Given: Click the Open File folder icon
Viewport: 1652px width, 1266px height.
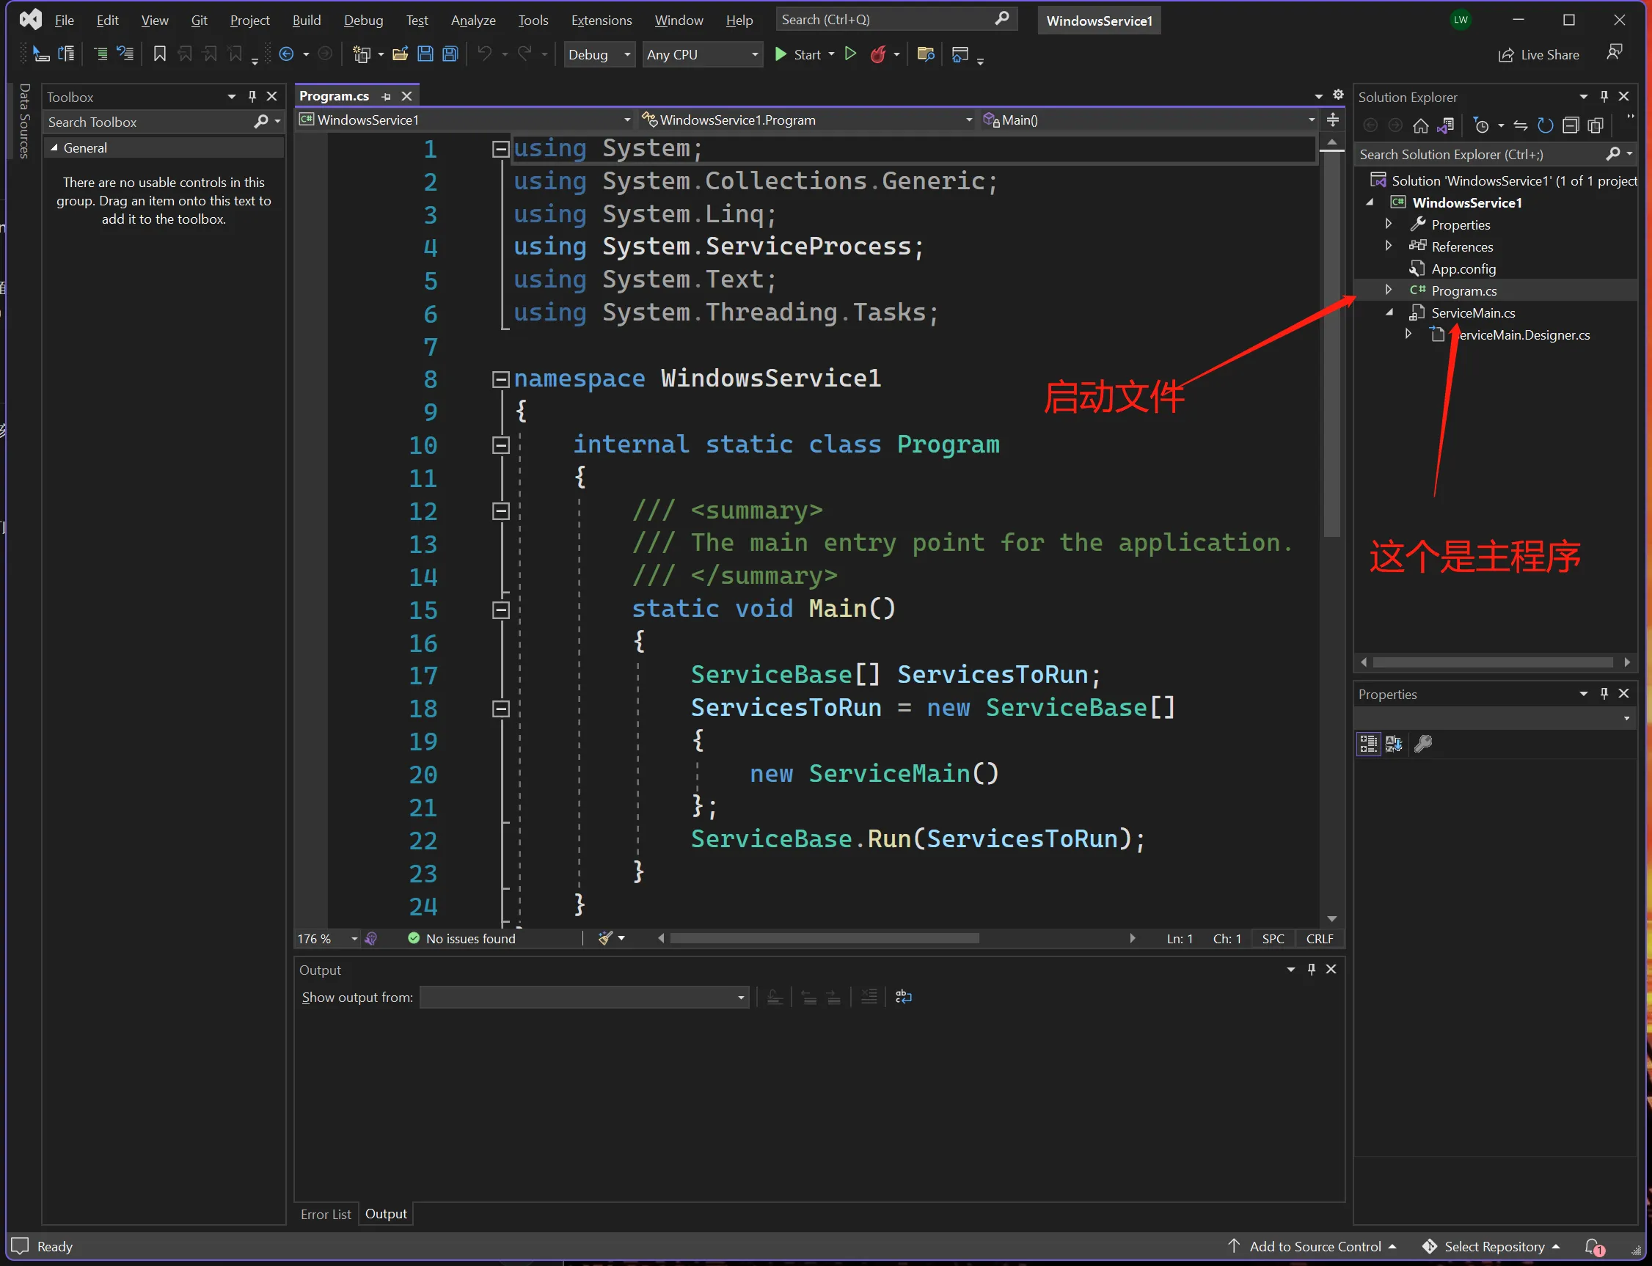Looking at the screenshot, I should point(401,54).
